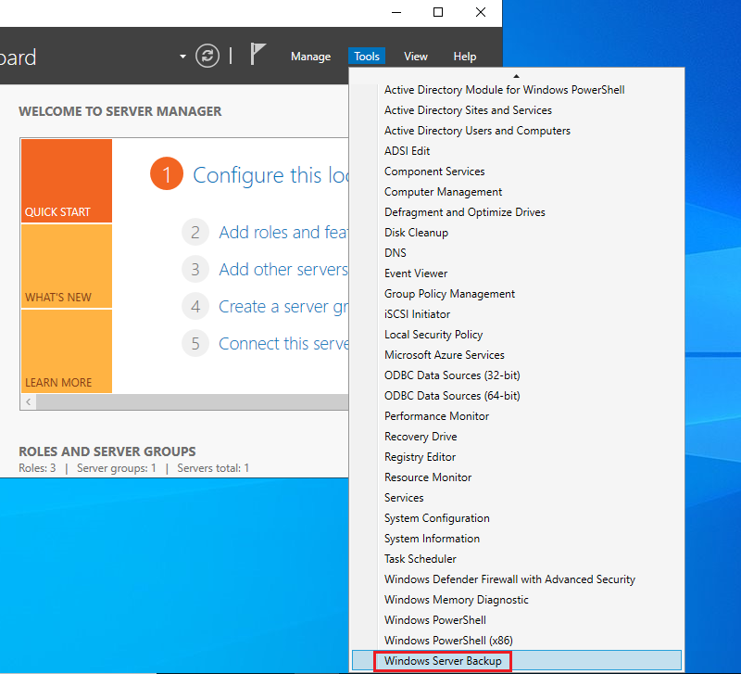Click the step 1 orange circle icon

pyautogui.click(x=167, y=174)
